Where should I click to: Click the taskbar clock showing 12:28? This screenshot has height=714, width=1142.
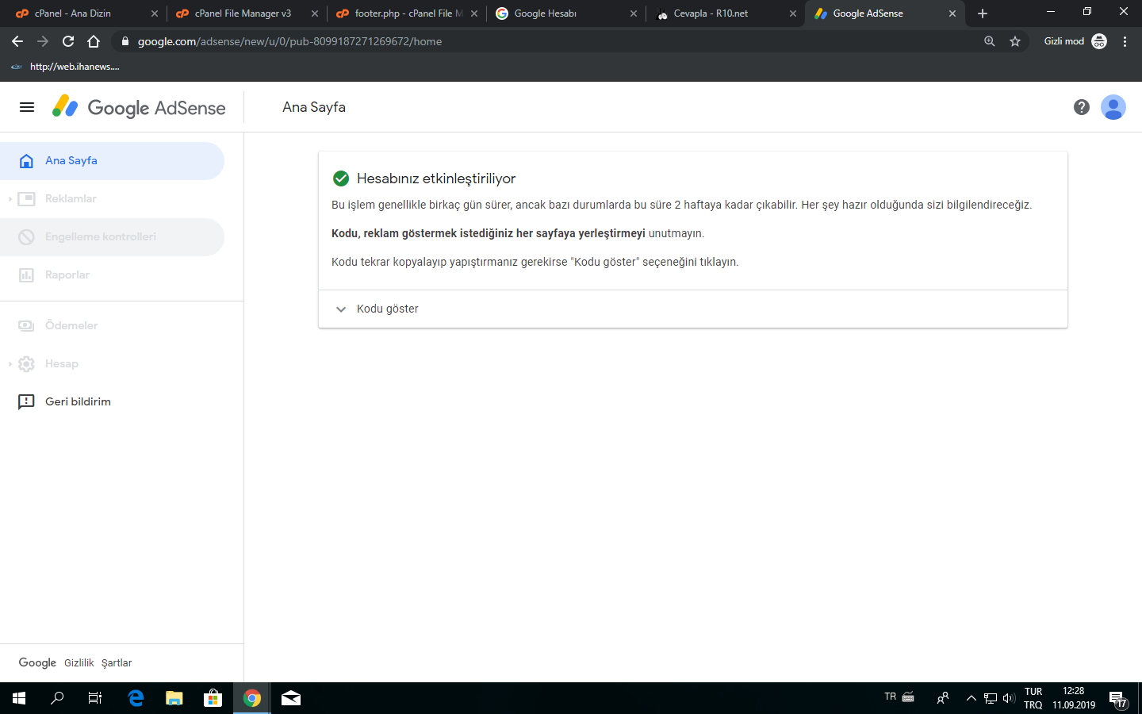tap(1074, 698)
